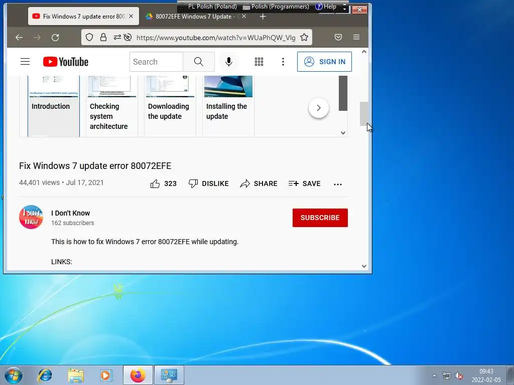Image resolution: width=514 pixels, height=385 pixels.
Task: Open I Don't Know channel avatar
Action: pos(31,217)
